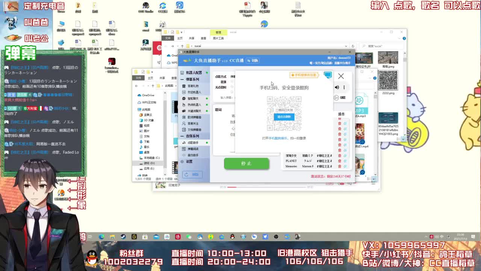Open the player three-dot more menu
The height and width of the screenshot is (271, 481).
(x=344, y=87)
